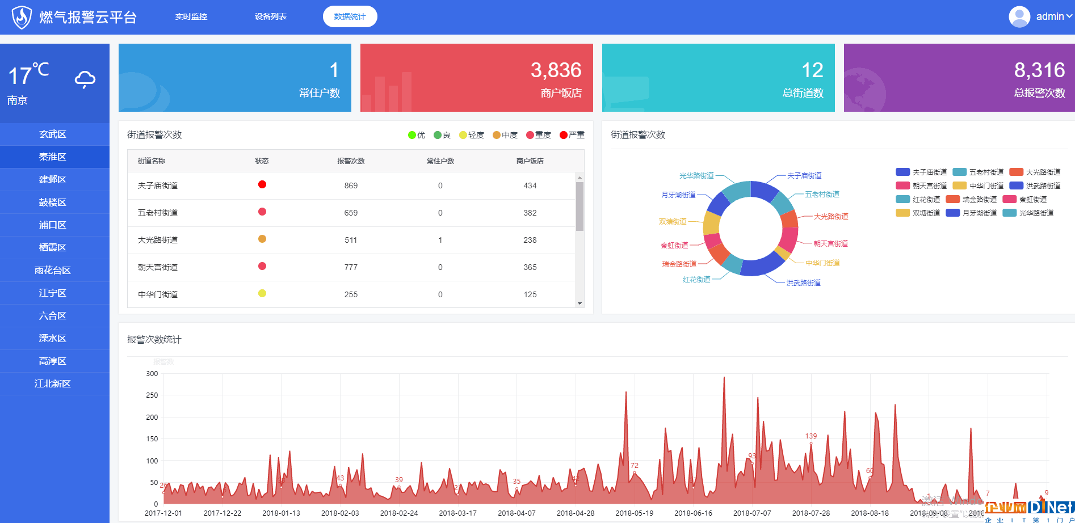This screenshot has width=1075, height=523.
Task: Toggle 大光路街道 in pie legend
Action: click(x=1035, y=172)
